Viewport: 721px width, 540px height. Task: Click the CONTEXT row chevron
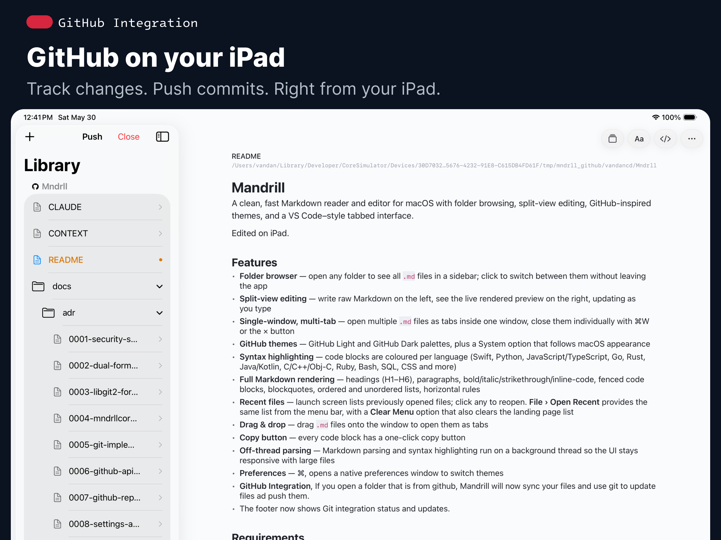click(x=160, y=234)
